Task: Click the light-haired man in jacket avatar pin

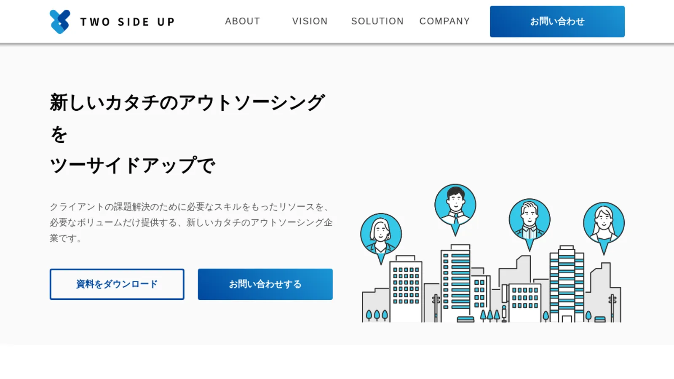Action: click(530, 224)
